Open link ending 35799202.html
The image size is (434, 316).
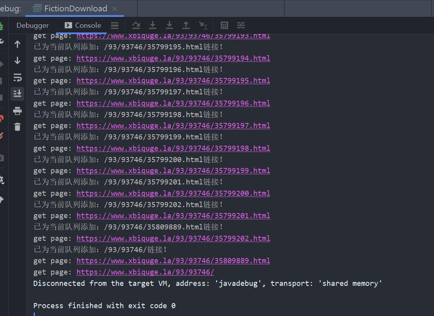(173, 238)
